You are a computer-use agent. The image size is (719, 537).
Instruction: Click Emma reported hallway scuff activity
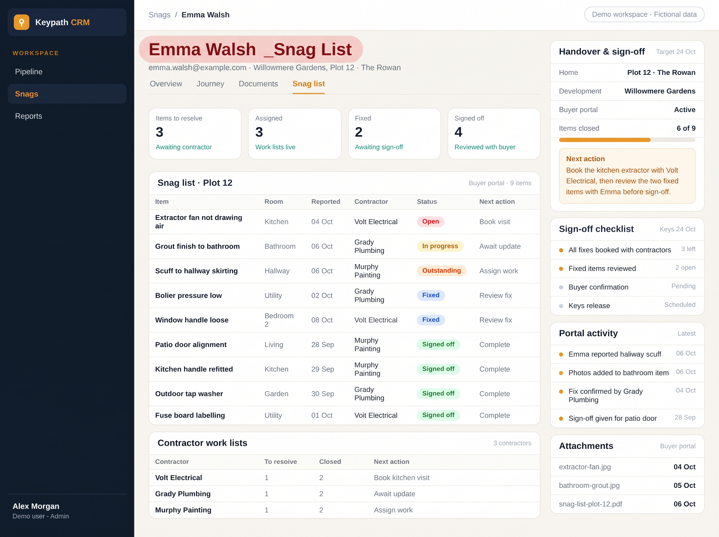(x=627, y=354)
